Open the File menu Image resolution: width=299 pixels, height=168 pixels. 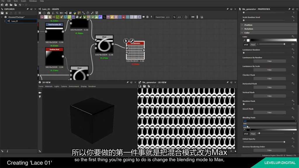3,1
